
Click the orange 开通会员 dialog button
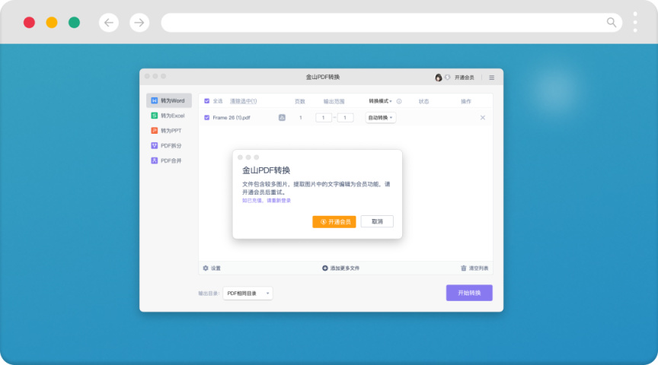coord(334,222)
